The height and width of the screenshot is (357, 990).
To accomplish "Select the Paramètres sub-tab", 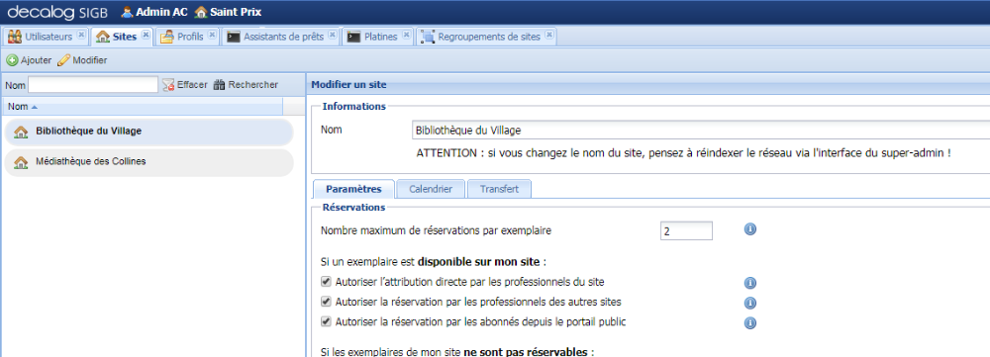I will (x=353, y=189).
